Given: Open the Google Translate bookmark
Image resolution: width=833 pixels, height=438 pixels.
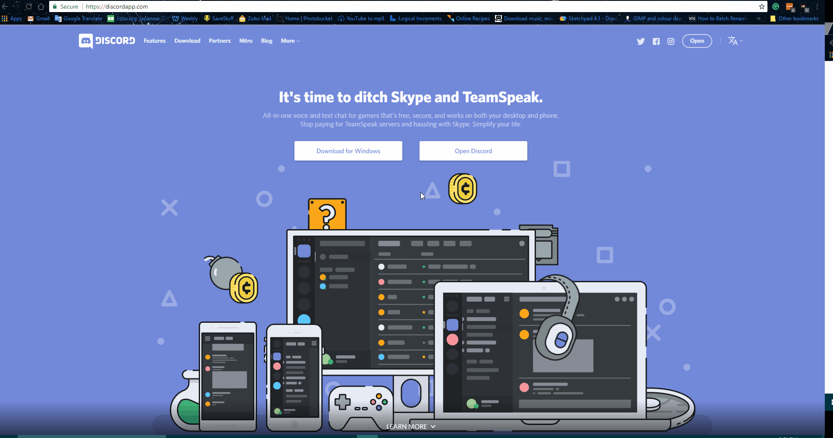Looking at the screenshot, I should 78,19.
